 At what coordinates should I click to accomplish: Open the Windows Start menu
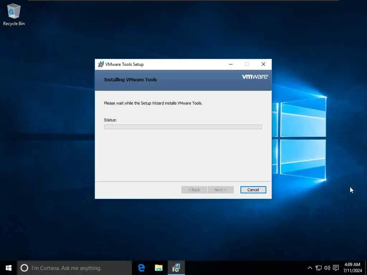pos(9,268)
